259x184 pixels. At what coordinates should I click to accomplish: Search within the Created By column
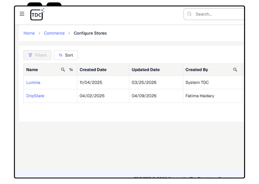point(235,69)
